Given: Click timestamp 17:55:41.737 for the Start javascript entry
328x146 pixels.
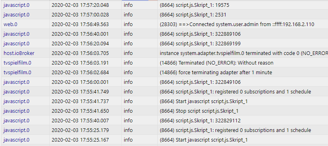Looking at the screenshot, I should 80,101.
